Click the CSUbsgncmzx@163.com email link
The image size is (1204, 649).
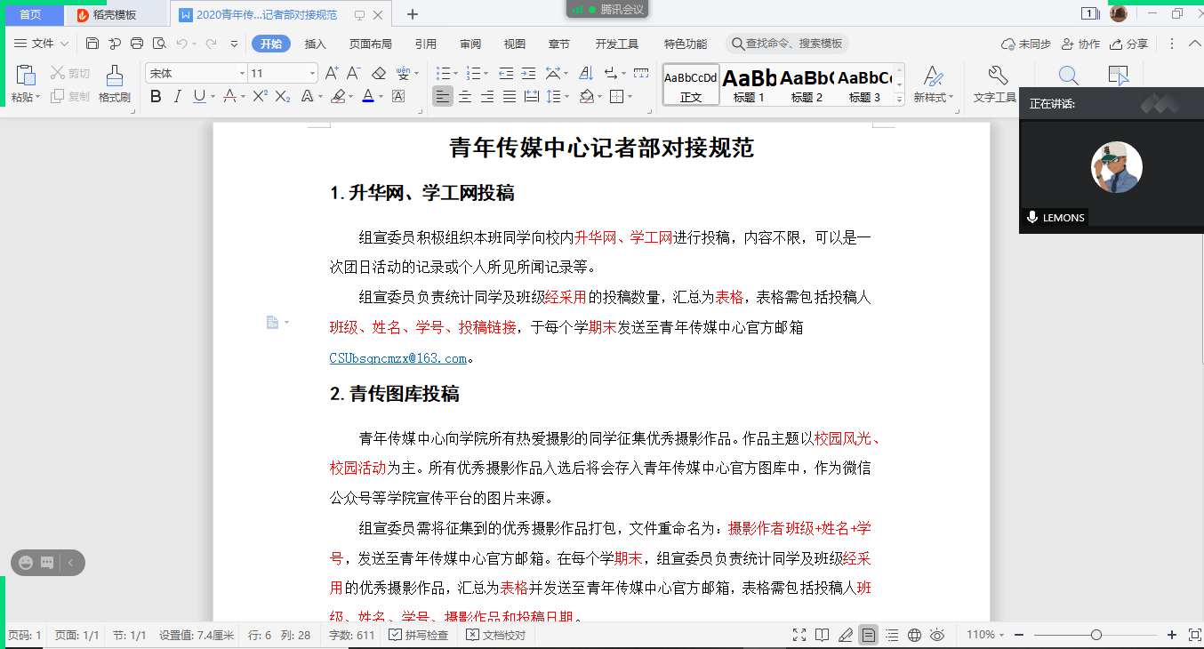point(397,358)
